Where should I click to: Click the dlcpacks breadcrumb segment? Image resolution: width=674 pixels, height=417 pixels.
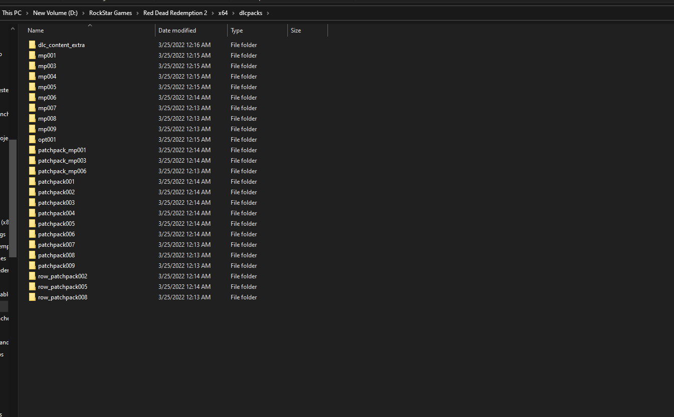[x=251, y=13]
